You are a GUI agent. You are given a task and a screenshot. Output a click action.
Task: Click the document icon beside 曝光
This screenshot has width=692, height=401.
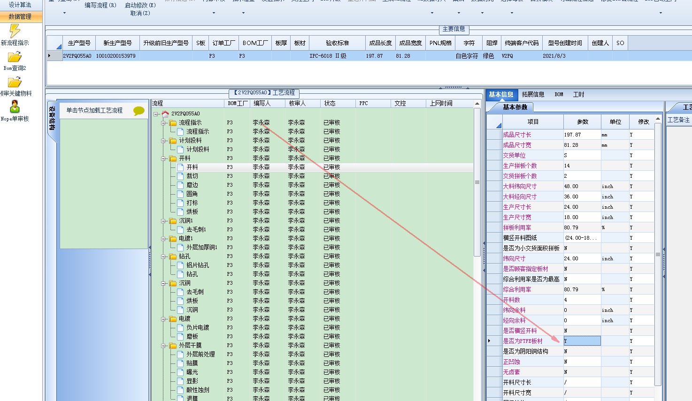coord(180,372)
